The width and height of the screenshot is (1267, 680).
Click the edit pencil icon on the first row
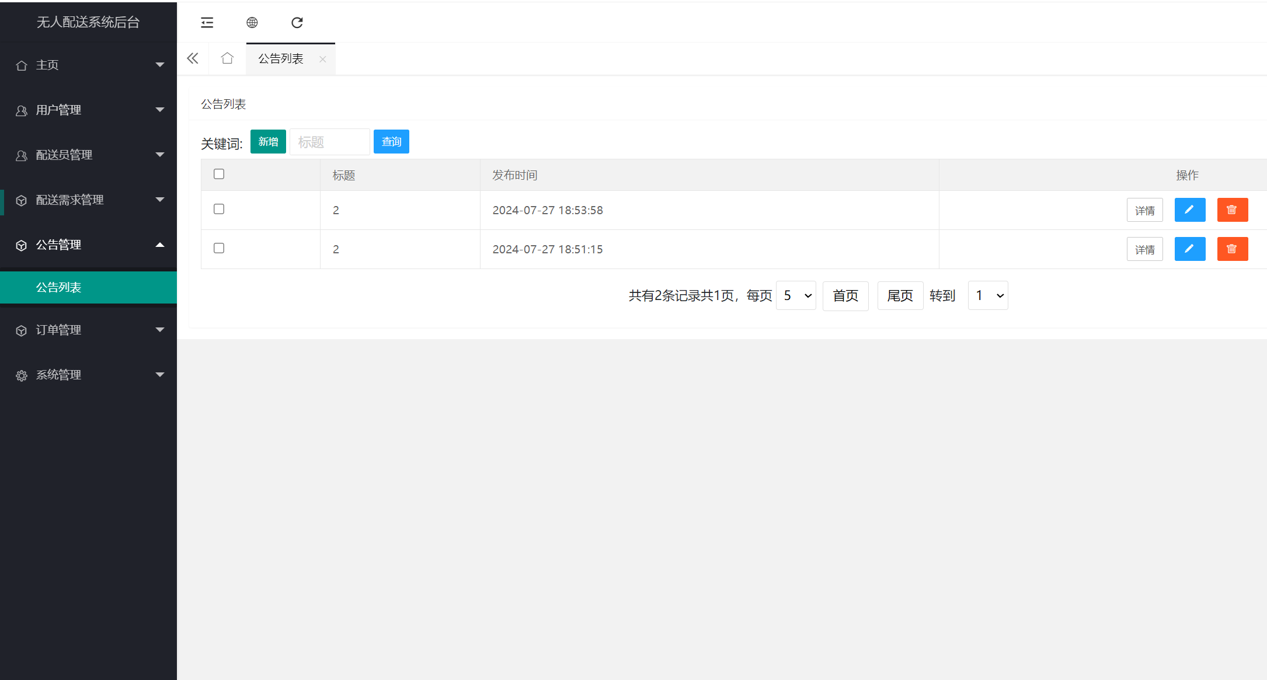[1190, 210]
